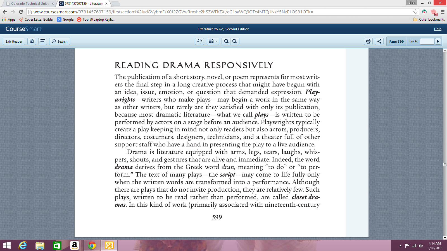447x251 pixels.
Task: Open Amazon app from taskbar
Action: [x=74, y=245]
